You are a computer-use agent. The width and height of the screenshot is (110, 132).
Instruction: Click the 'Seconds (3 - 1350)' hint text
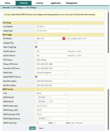coord(74,55)
